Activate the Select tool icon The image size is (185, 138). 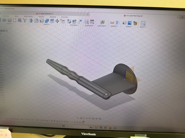click(x=143, y=23)
